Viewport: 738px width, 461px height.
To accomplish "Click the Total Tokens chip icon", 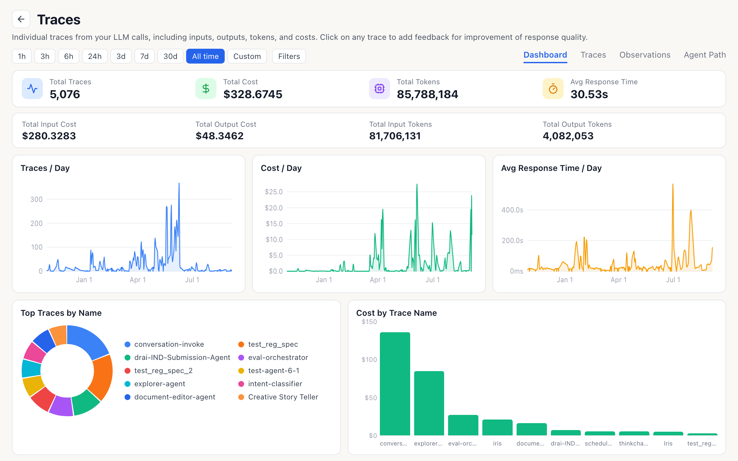I will [380, 89].
